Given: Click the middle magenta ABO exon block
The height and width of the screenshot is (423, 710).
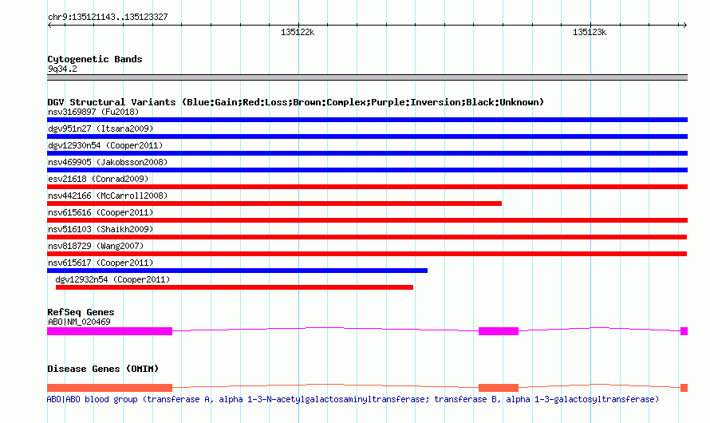Looking at the screenshot, I should [x=499, y=331].
